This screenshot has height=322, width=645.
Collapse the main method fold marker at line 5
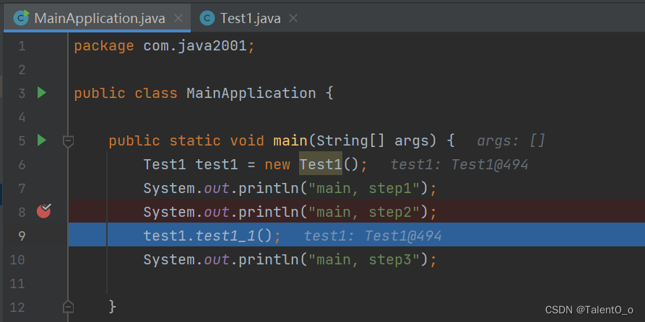tap(69, 141)
